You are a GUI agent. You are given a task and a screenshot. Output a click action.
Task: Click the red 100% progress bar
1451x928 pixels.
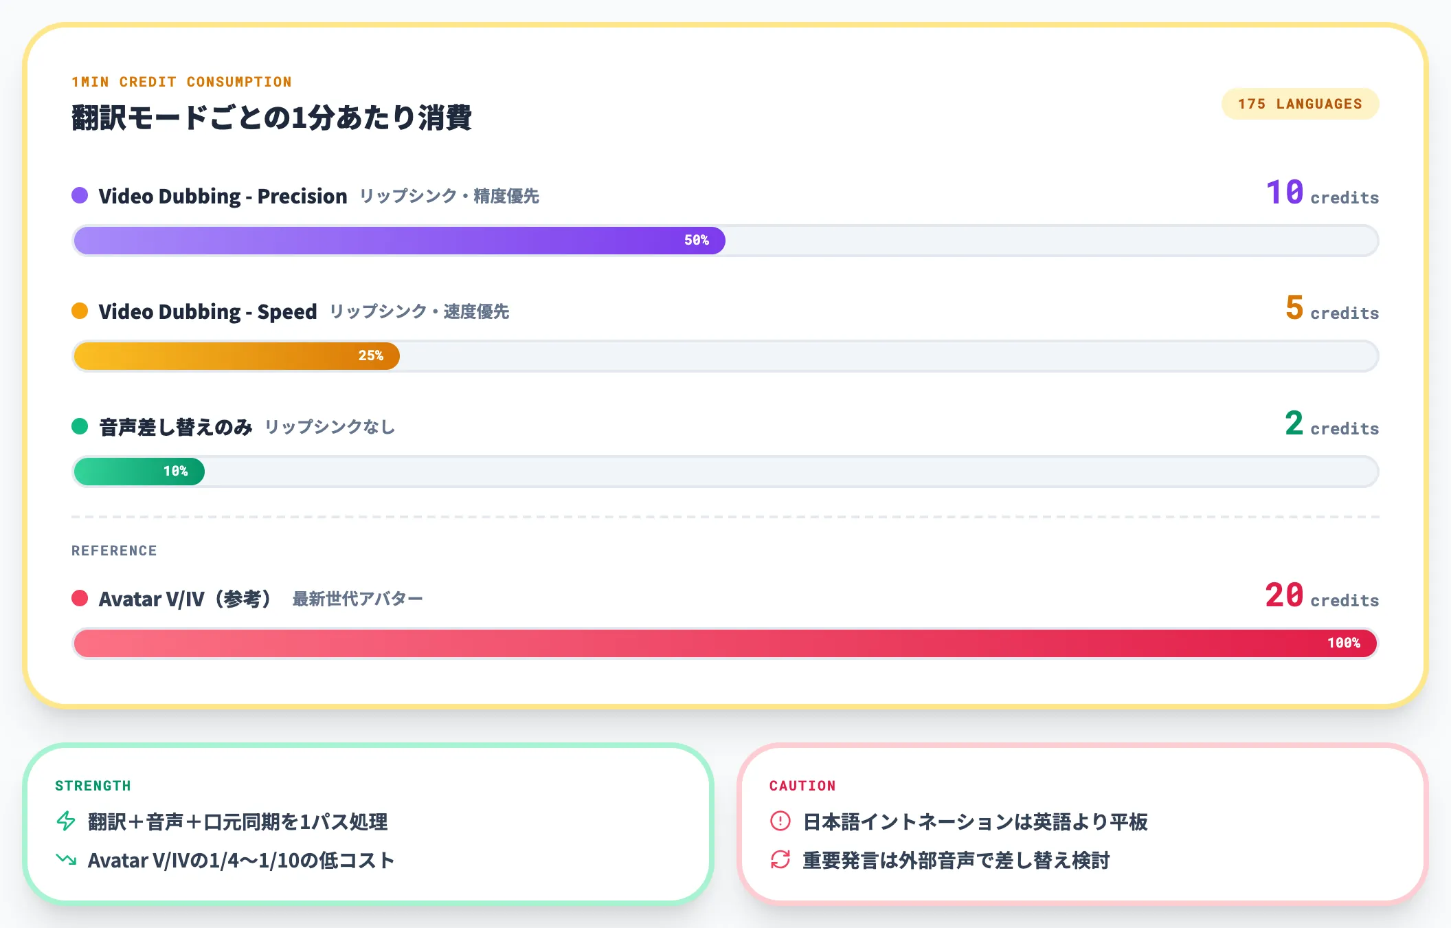coord(725,643)
